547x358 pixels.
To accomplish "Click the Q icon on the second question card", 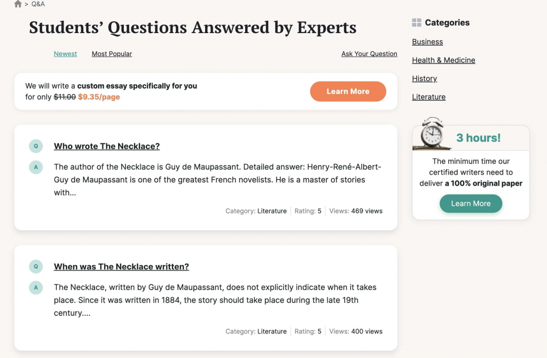I will tap(36, 266).
